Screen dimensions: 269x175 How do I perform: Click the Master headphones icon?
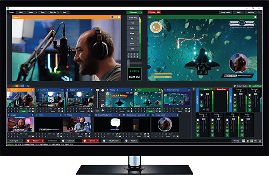pos(204,109)
